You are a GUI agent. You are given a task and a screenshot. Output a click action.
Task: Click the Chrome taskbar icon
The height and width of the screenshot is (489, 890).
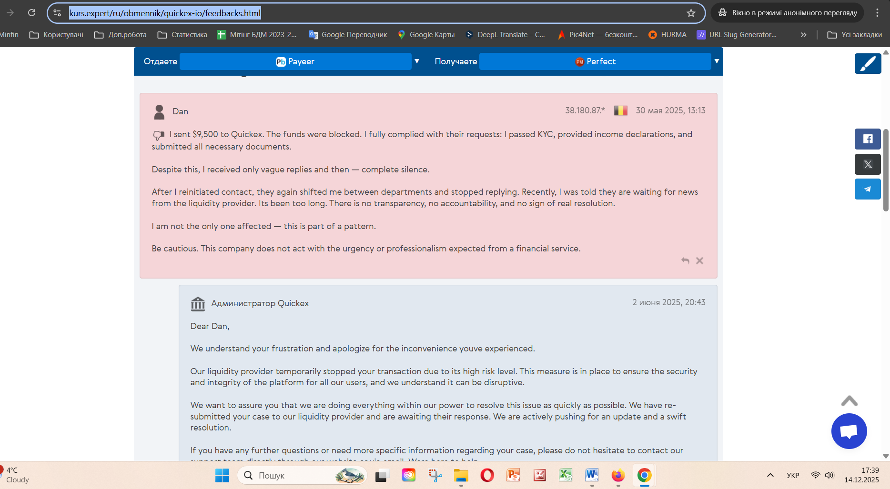644,475
